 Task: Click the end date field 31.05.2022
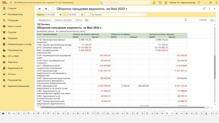pos(74,15)
